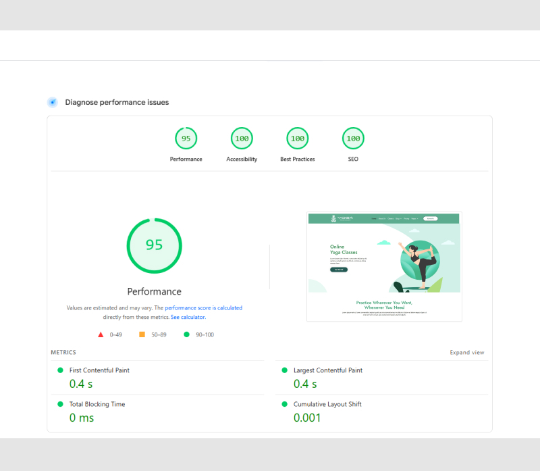Select the Accessibility 100 score gauge

[x=242, y=139]
